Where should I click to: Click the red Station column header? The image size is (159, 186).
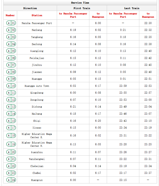click(37, 15)
